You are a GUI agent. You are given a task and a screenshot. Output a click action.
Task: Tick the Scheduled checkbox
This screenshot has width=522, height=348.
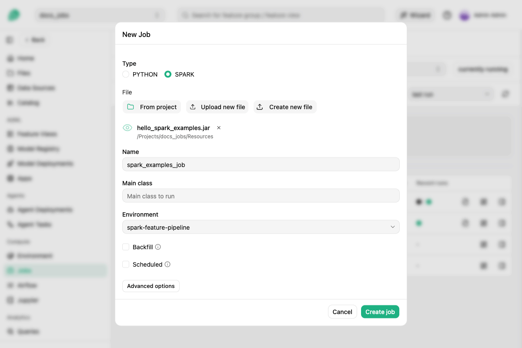(x=126, y=264)
